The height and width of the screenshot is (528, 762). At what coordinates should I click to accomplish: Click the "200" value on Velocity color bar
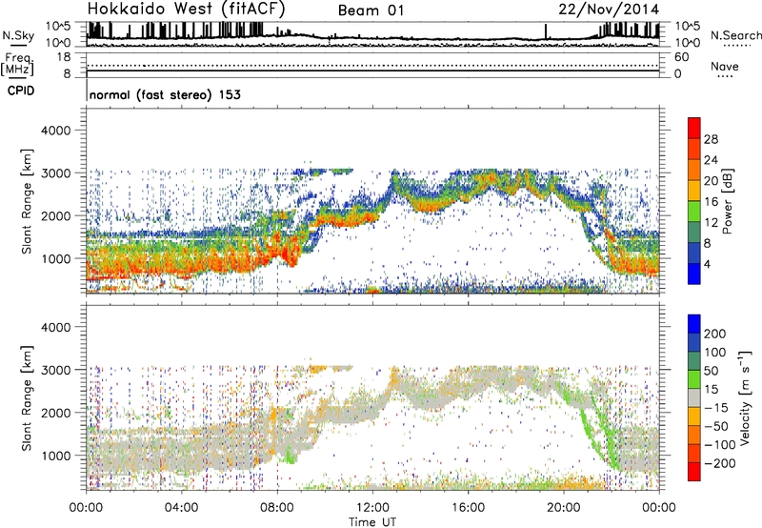point(715,334)
